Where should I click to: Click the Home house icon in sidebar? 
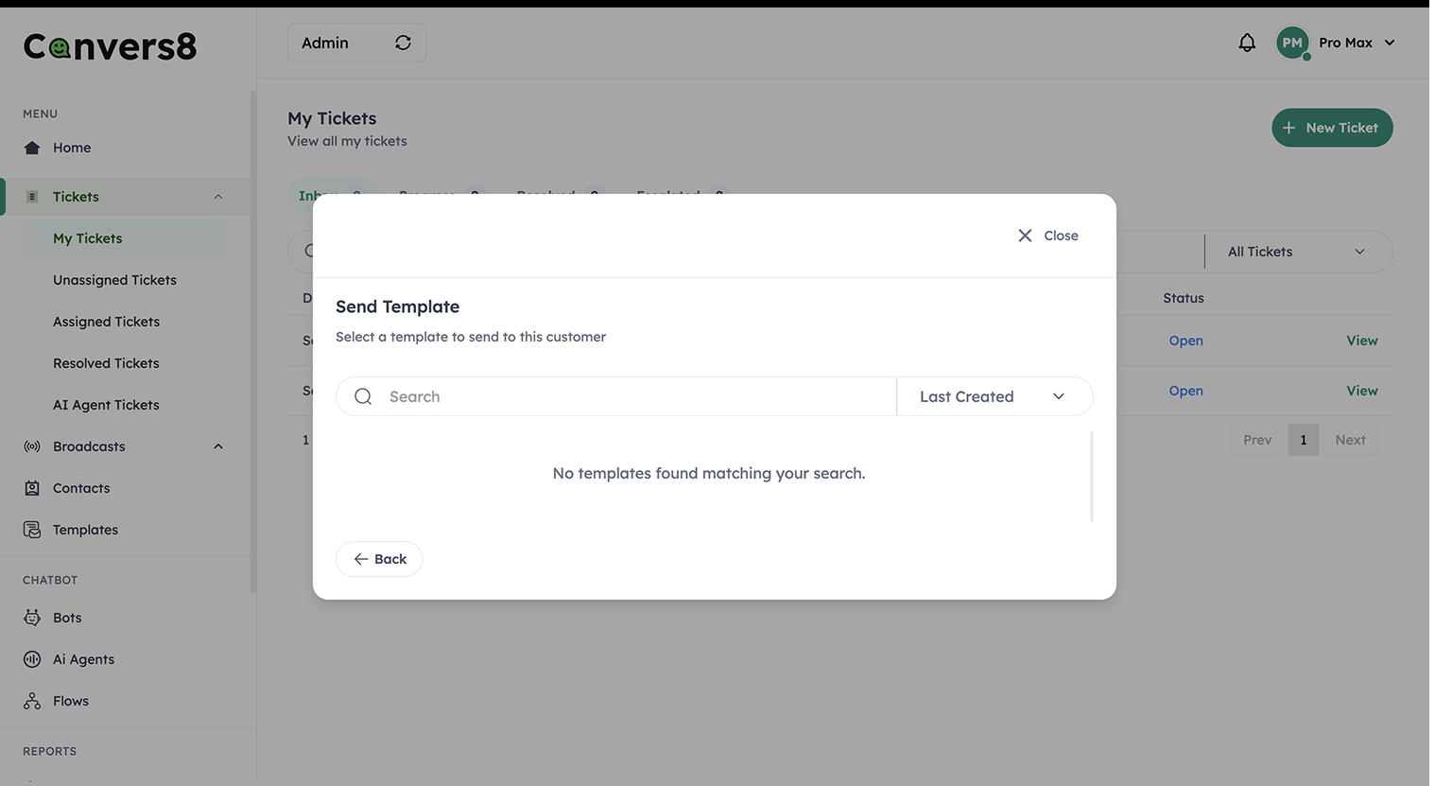coord(32,148)
